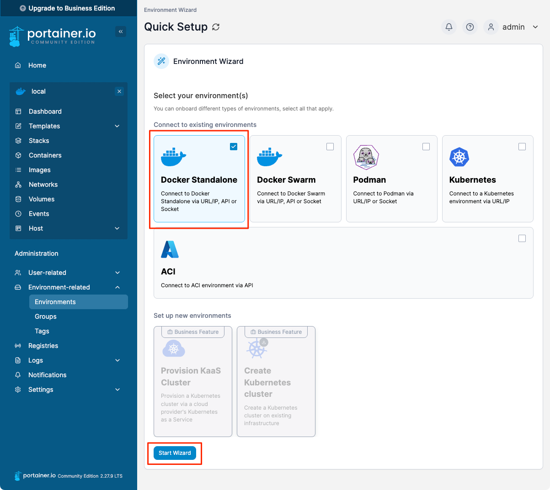This screenshot has width=550, height=490.
Task: Select the Podman seal logo card
Action: (x=366, y=157)
